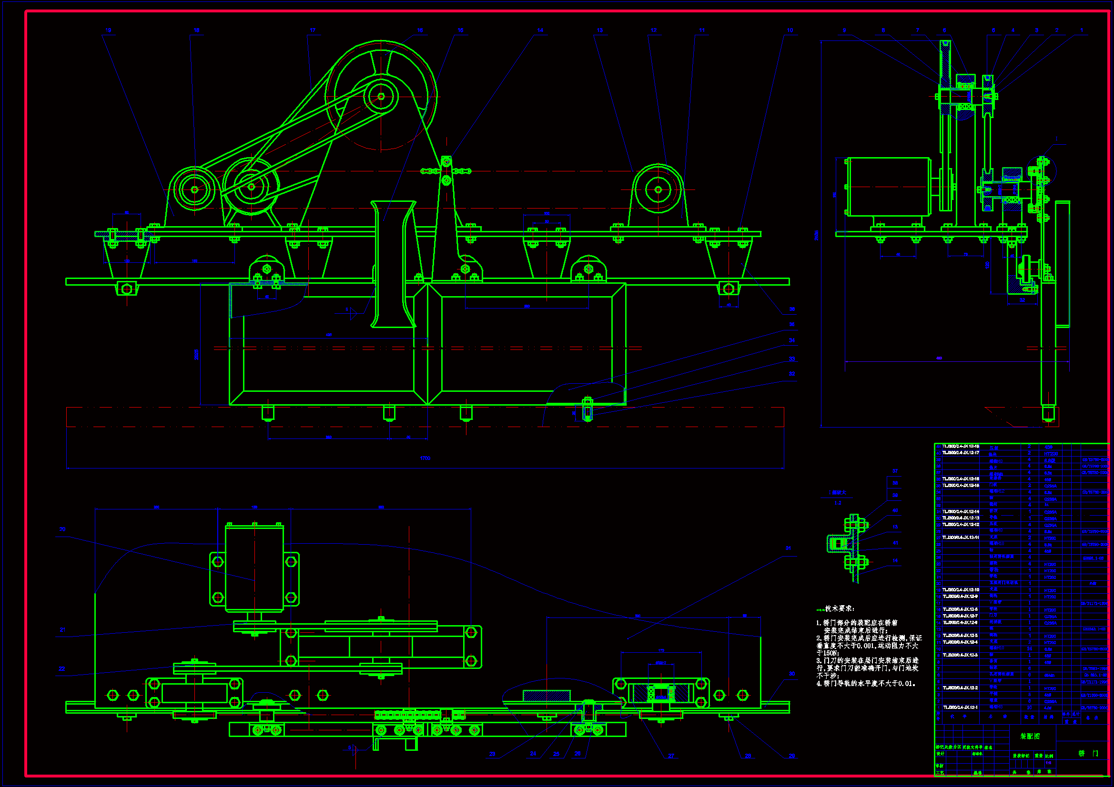Select the 技术要求 heading text
Image resolution: width=1114 pixels, height=787 pixels.
pyautogui.click(x=840, y=608)
